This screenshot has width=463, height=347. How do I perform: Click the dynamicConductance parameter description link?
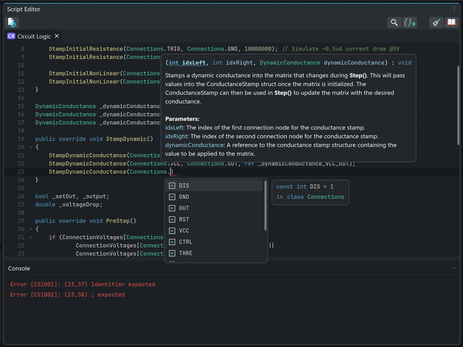(194, 145)
